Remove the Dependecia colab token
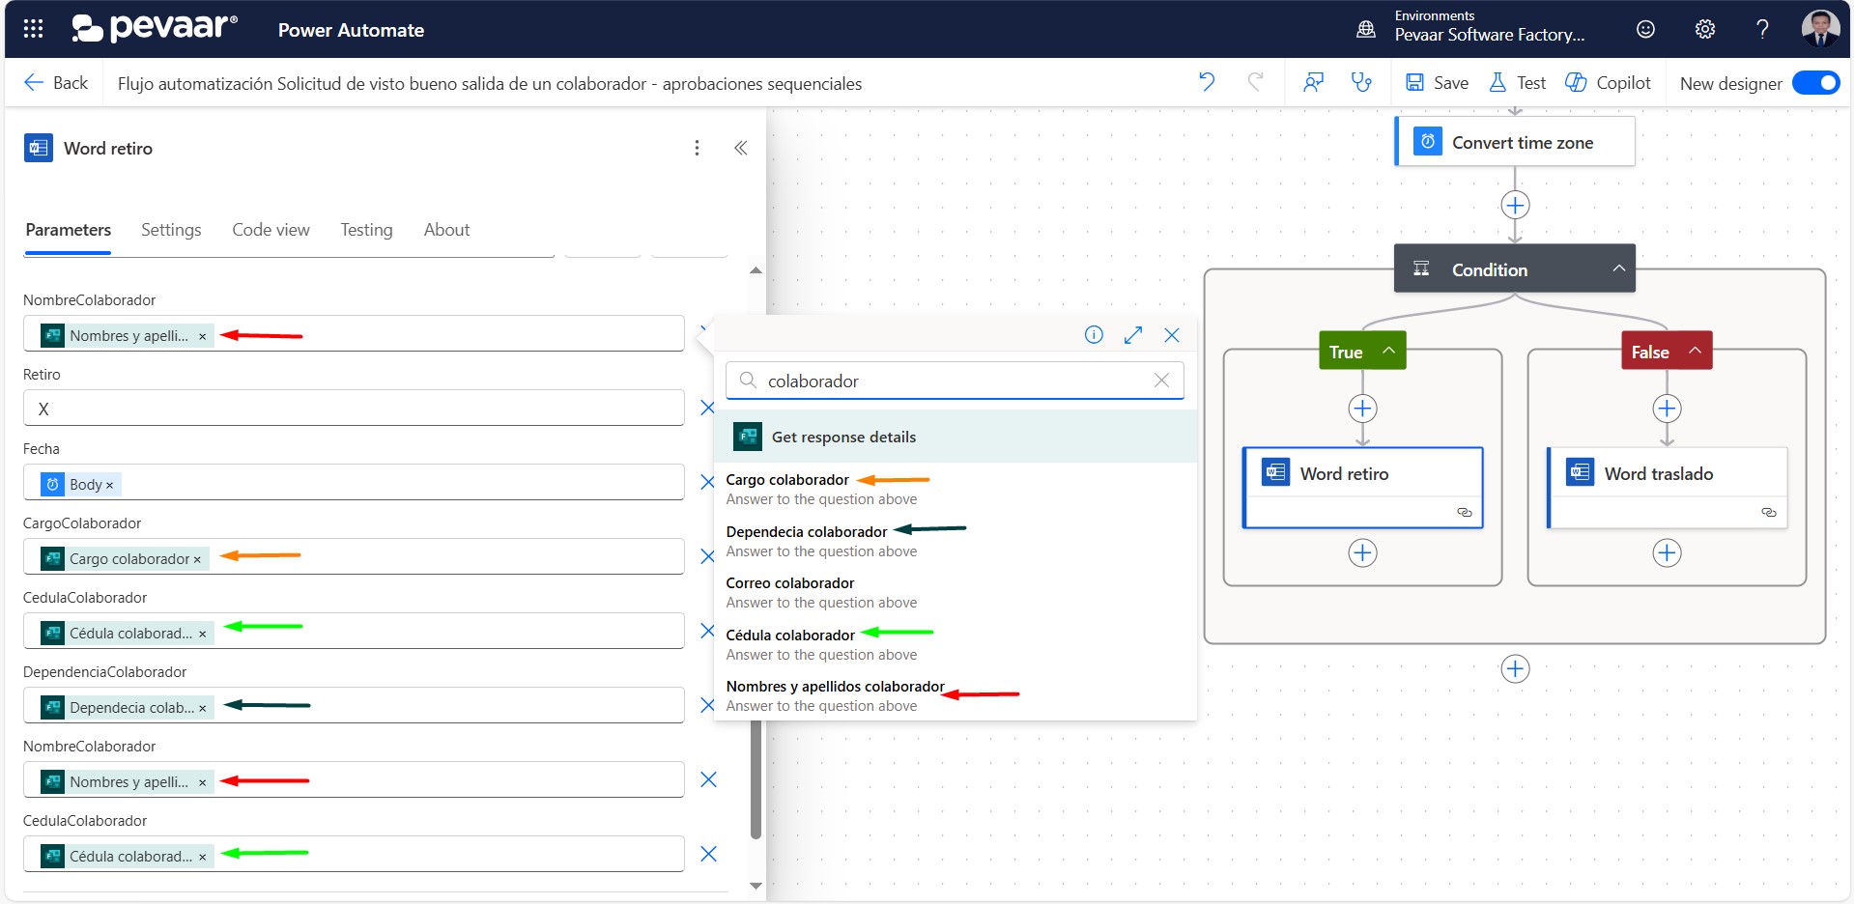The image size is (1854, 904). coord(202,708)
